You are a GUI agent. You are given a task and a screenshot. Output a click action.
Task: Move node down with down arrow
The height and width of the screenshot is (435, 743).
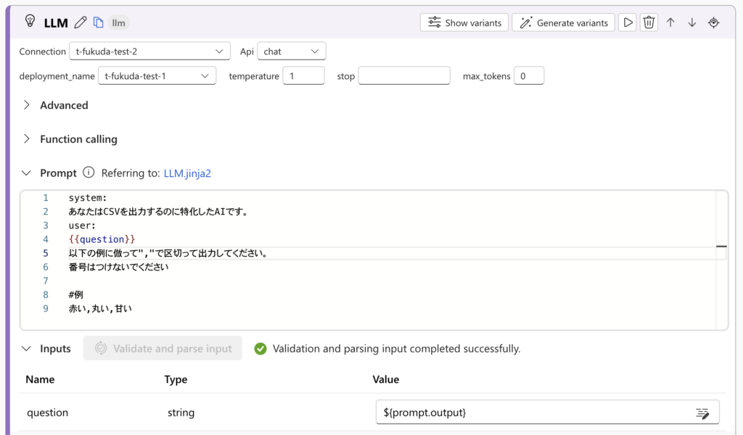692,22
